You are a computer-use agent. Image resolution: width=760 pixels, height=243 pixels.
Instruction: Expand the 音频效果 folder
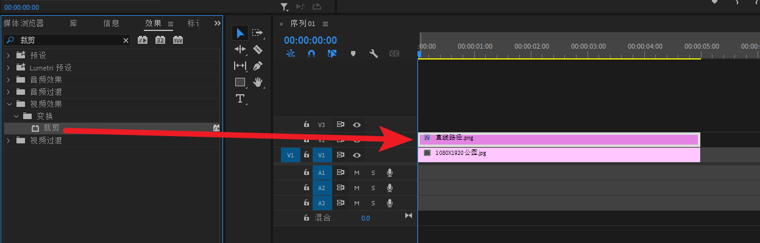click(x=8, y=80)
